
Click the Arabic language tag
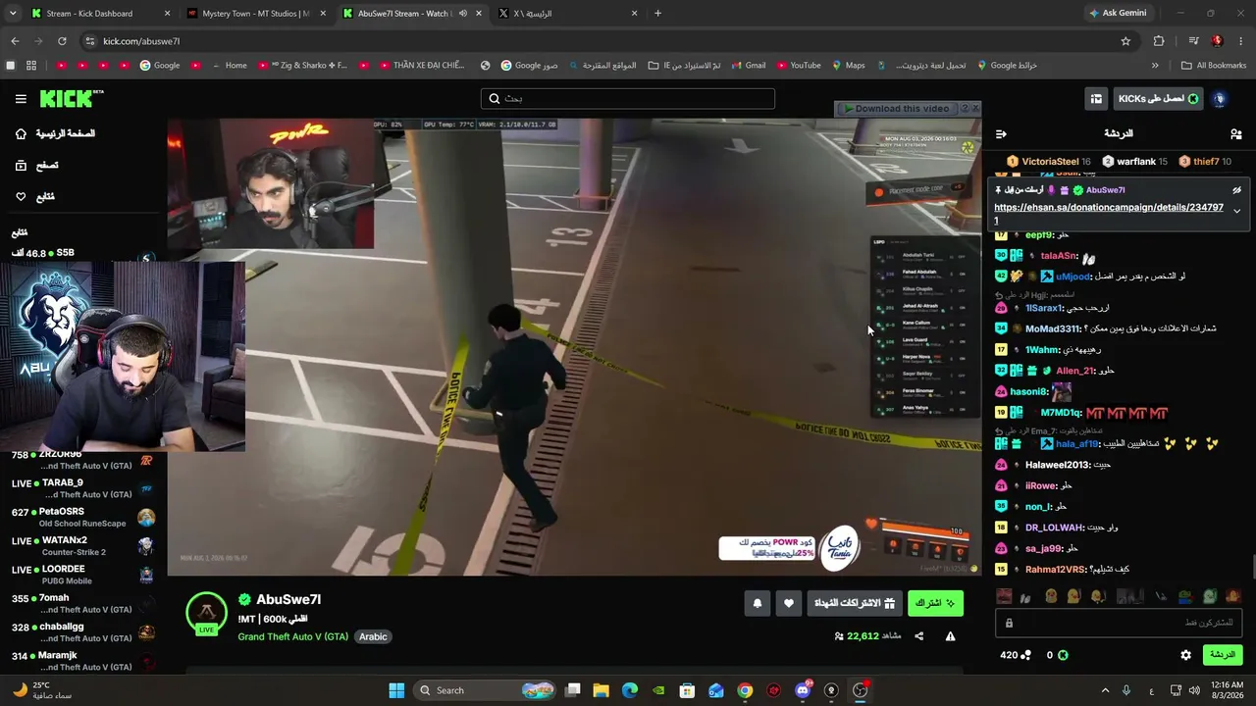coord(373,636)
